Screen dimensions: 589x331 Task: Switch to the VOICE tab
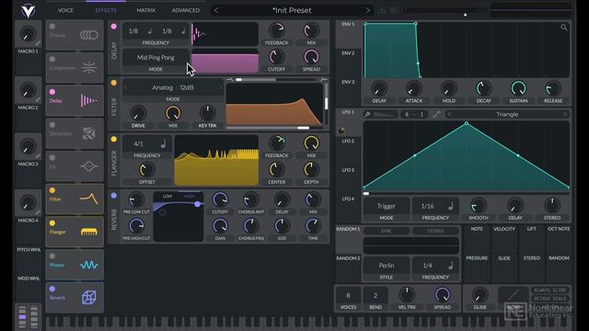point(65,10)
